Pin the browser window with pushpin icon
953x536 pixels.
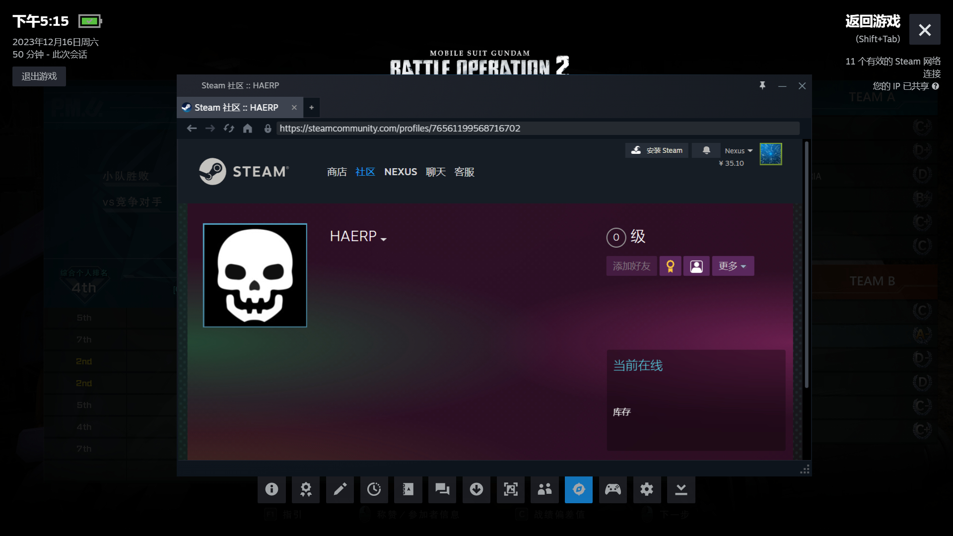(x=762, y=85)
